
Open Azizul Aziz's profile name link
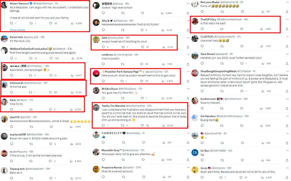(x=16, y=37)
